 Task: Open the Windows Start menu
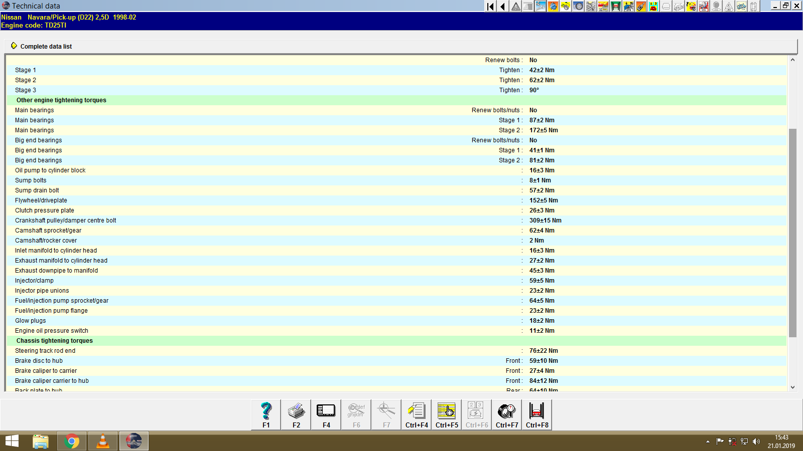[x=11, y=441]
